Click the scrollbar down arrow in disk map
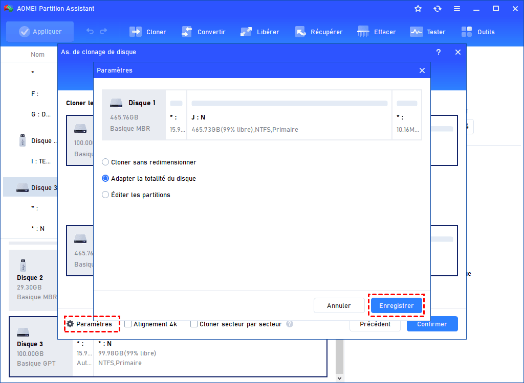The width and height of the screenshot is (524, 383). pos(340,378)
